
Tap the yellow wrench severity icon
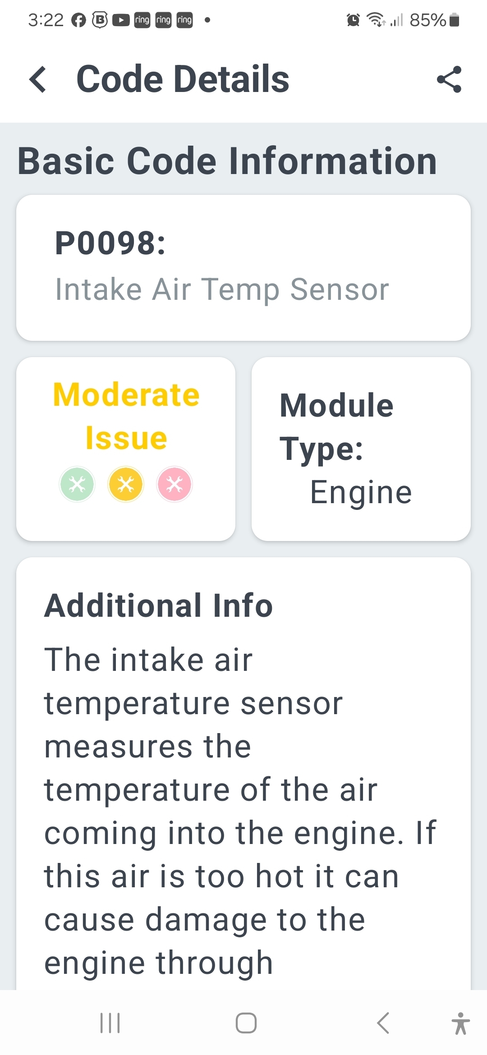coord(126,485)
